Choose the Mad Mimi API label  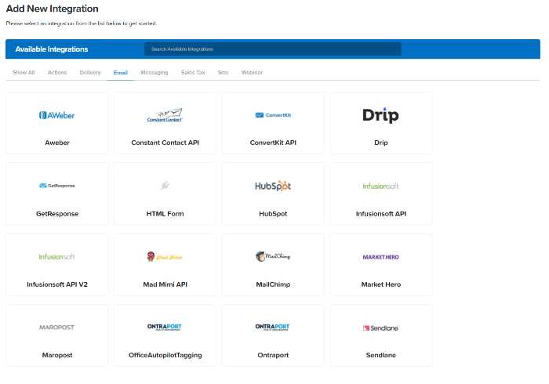pos(165,284)
